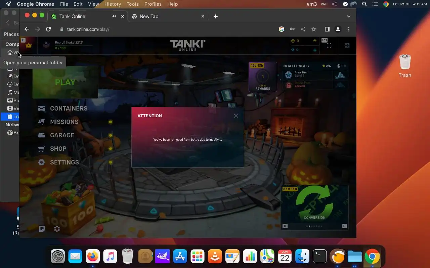Click the Recruit lurket22121 profile text

pyautogui.click(x=69, y=43)
